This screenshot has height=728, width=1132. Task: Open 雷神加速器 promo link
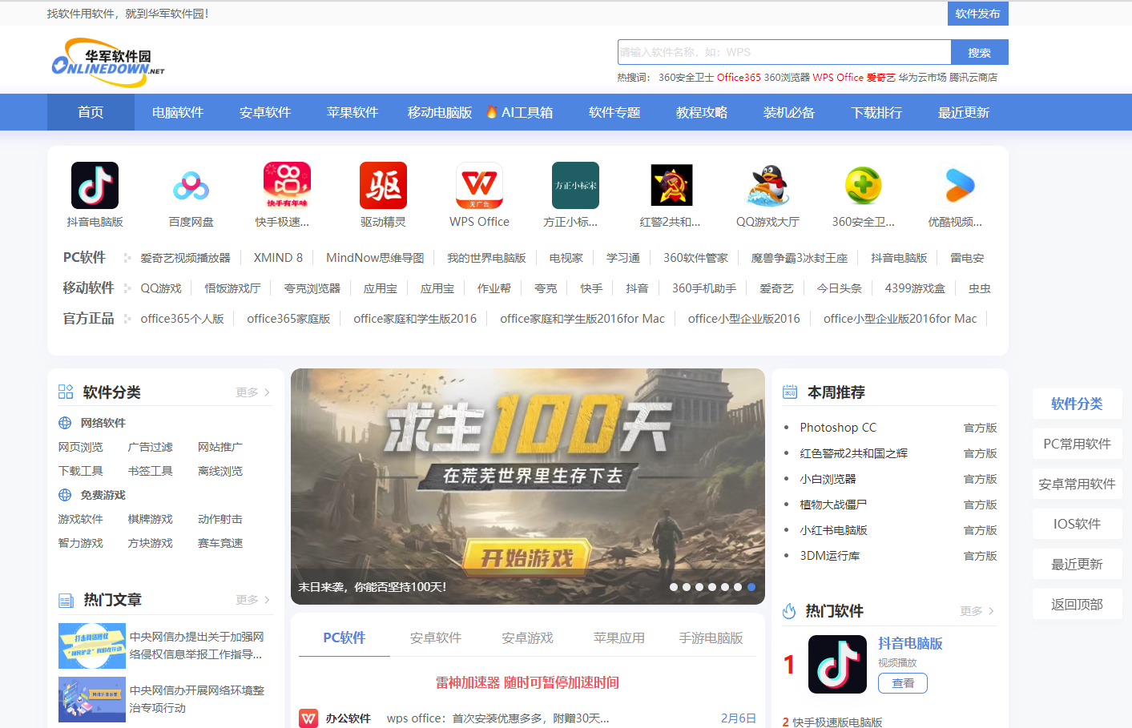527,682
